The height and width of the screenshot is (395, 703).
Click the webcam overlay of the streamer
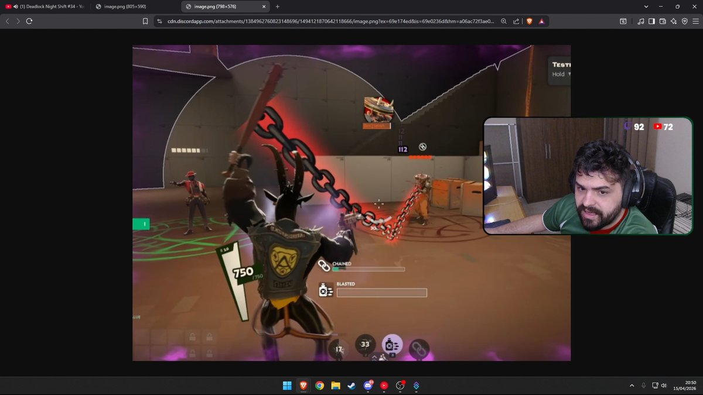click(x=588, y=176)
